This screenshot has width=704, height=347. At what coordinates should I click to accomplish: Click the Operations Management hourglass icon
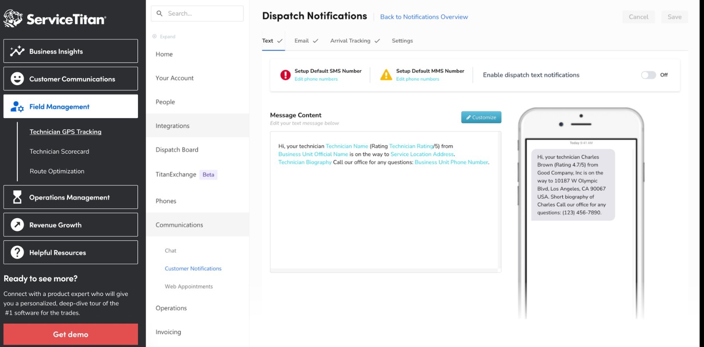tap(17, 197)
